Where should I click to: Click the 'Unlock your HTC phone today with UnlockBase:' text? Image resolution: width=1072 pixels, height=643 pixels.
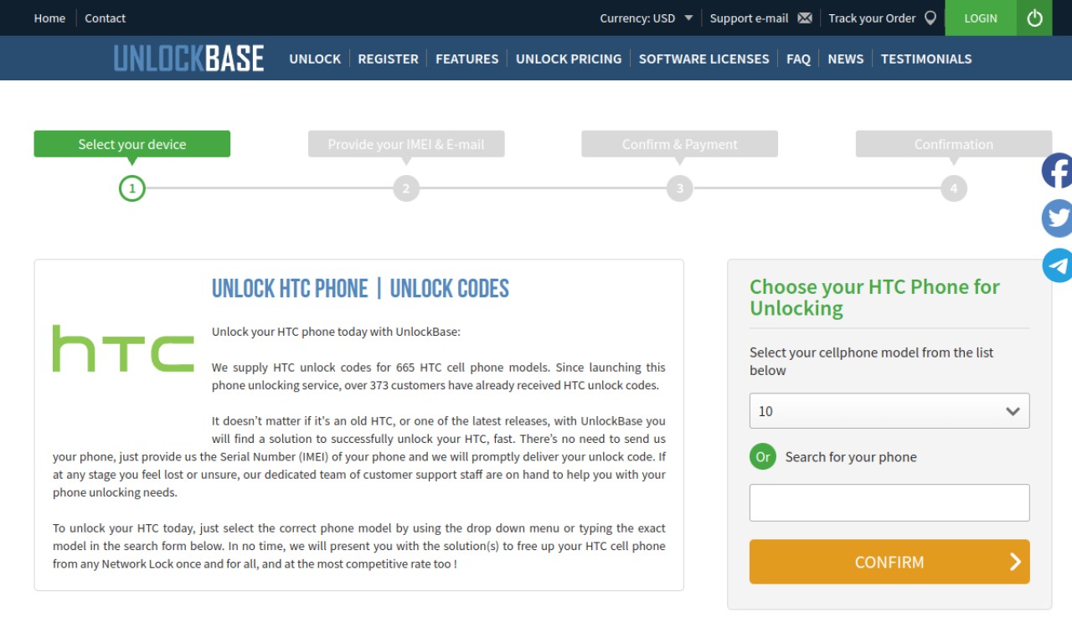(x=336, y=332)
